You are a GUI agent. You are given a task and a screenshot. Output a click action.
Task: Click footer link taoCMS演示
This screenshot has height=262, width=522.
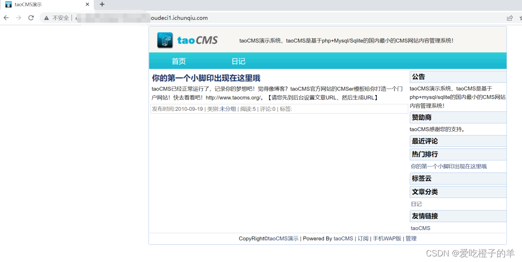284,238
